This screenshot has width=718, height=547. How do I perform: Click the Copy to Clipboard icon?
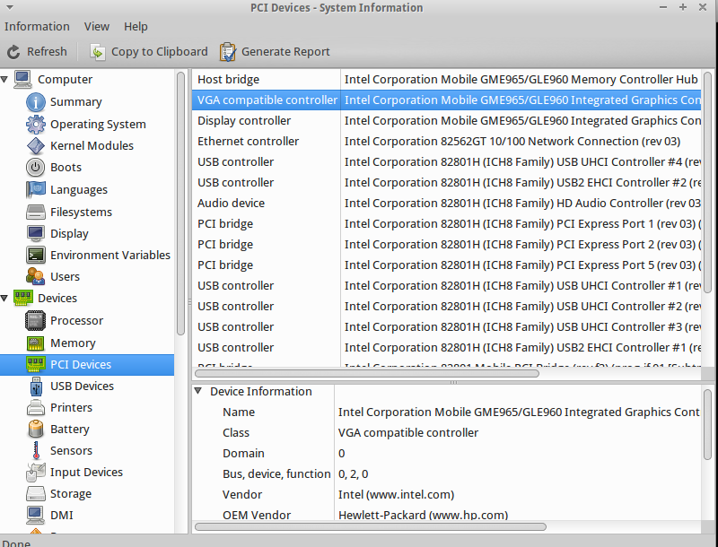pos(97,52)
